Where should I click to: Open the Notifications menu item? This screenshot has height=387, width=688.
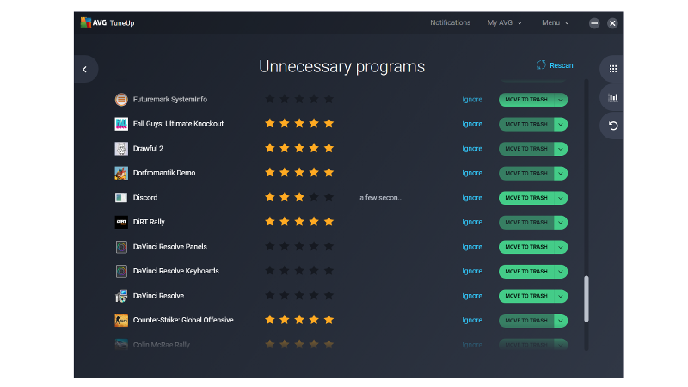point(450,22)
